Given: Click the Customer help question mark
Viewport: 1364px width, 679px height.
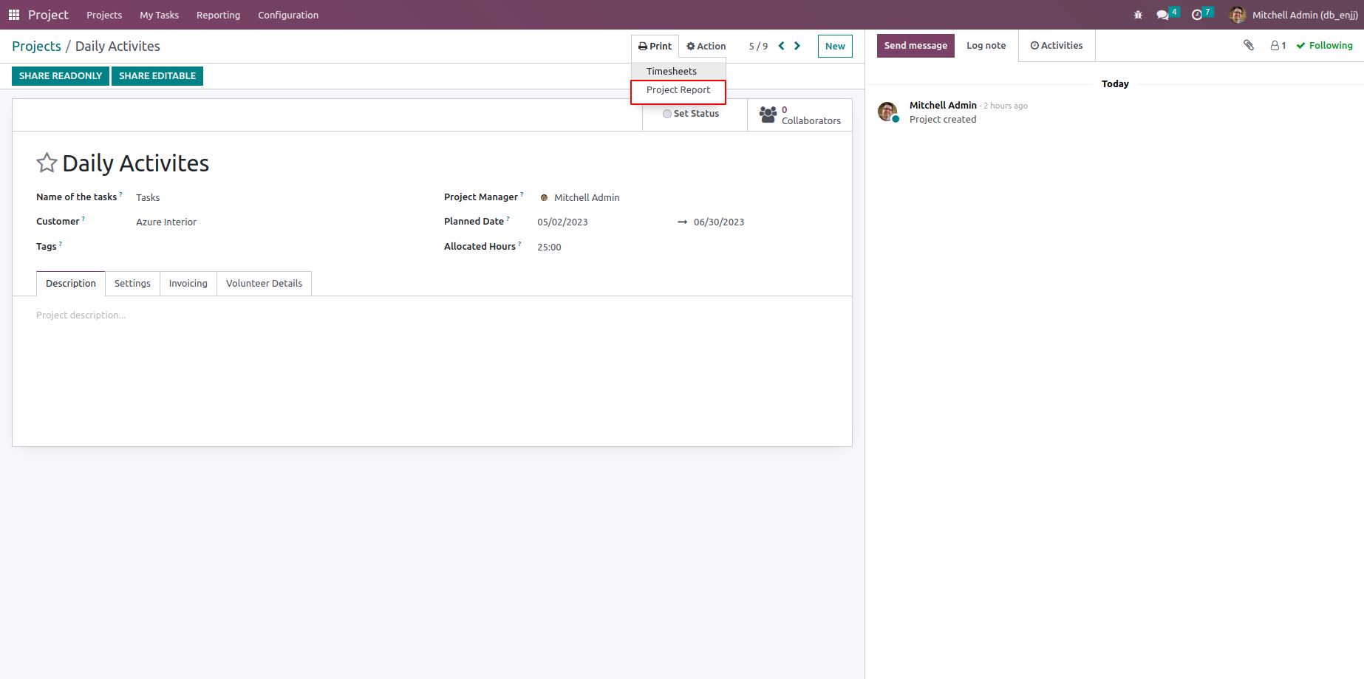Looking at the screenshot, I should (x=83, y=219).
